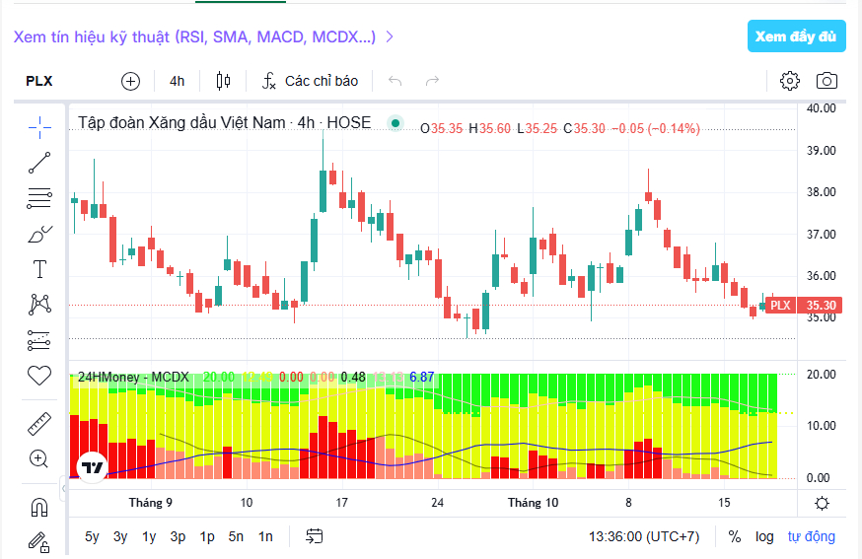Click the PLX symbol search
862x559 pixels.
[x=39, y=82]
